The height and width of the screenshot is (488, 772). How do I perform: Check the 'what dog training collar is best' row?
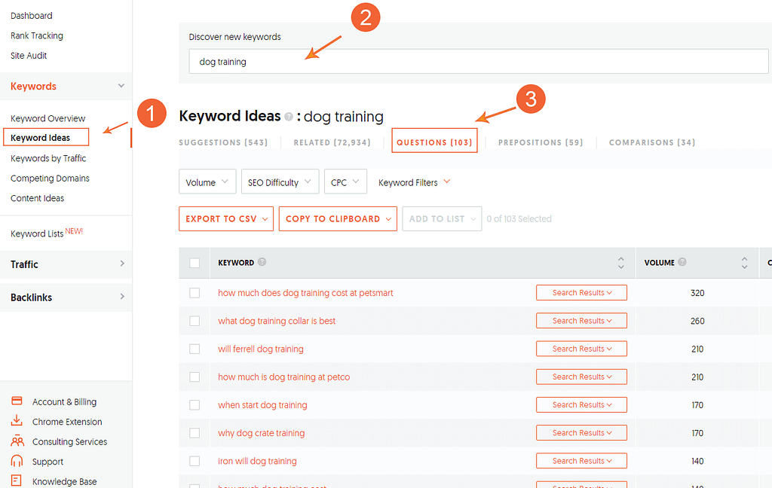click(x=195, y=321)
